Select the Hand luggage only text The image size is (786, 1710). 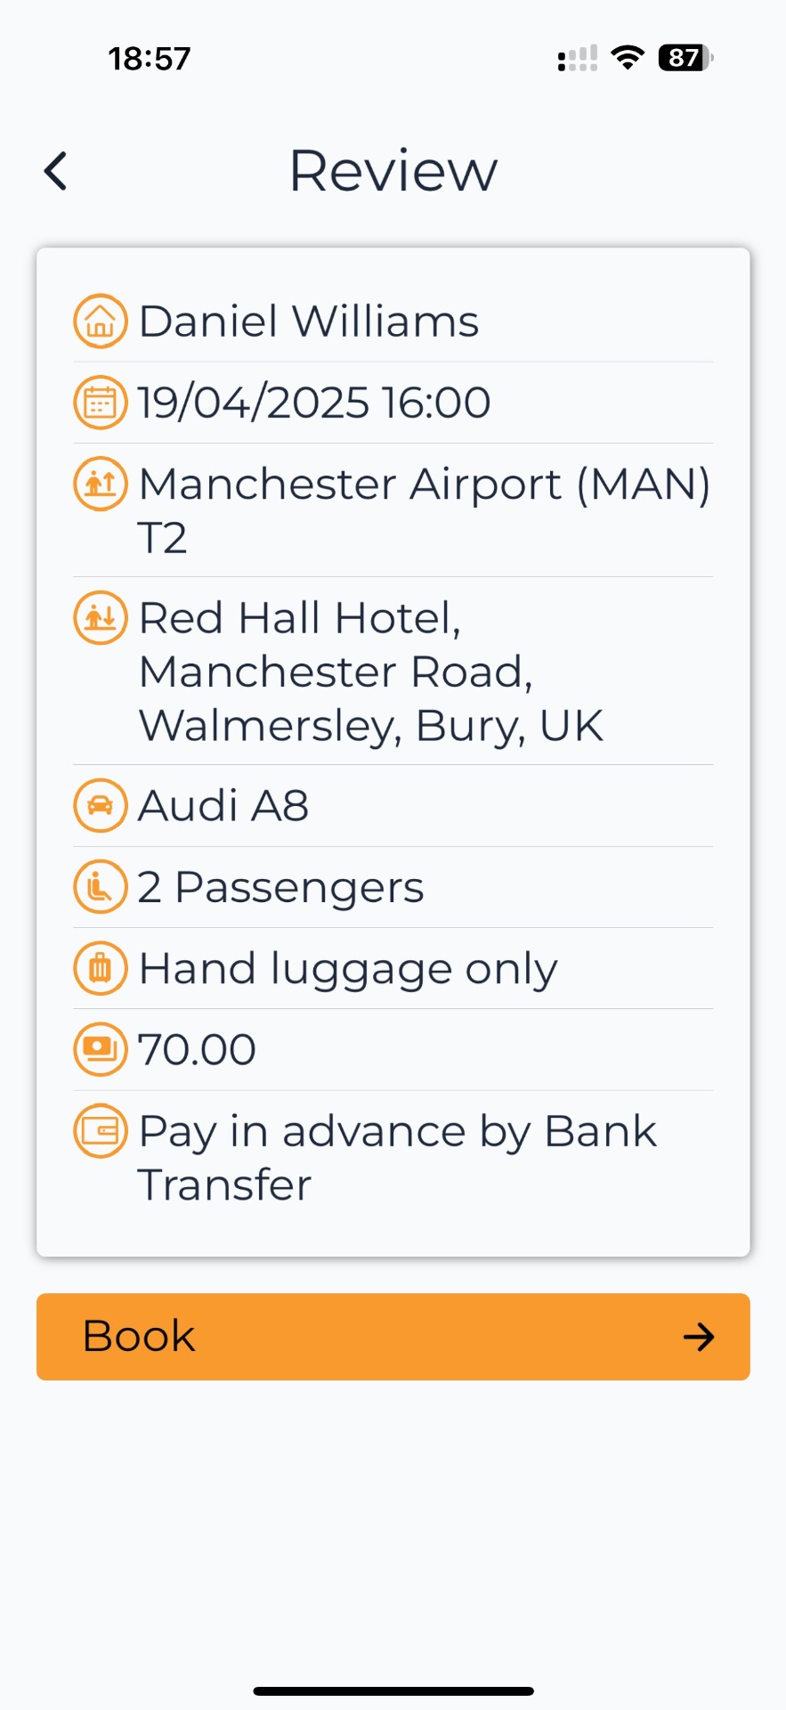pyautogui.click(x=348, y=968)
